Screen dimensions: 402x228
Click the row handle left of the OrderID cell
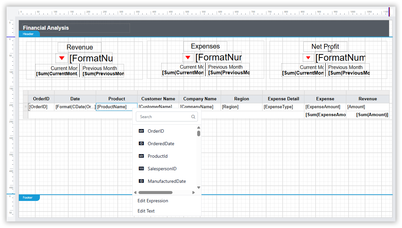[25, 107]
